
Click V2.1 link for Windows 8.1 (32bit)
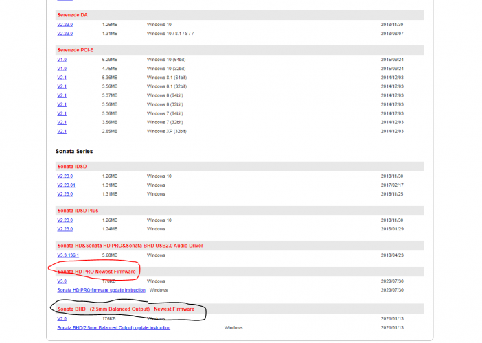tap(62, 86)
